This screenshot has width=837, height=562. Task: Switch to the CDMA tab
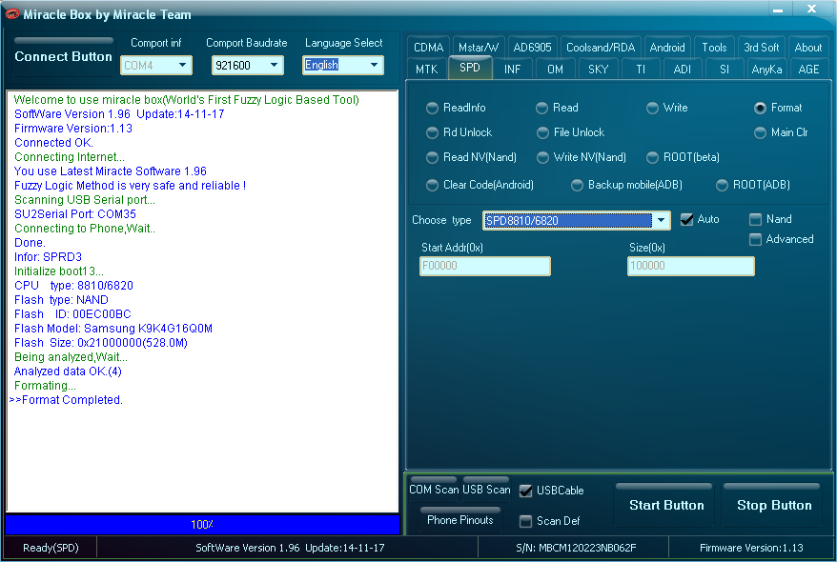pos(429,48)
